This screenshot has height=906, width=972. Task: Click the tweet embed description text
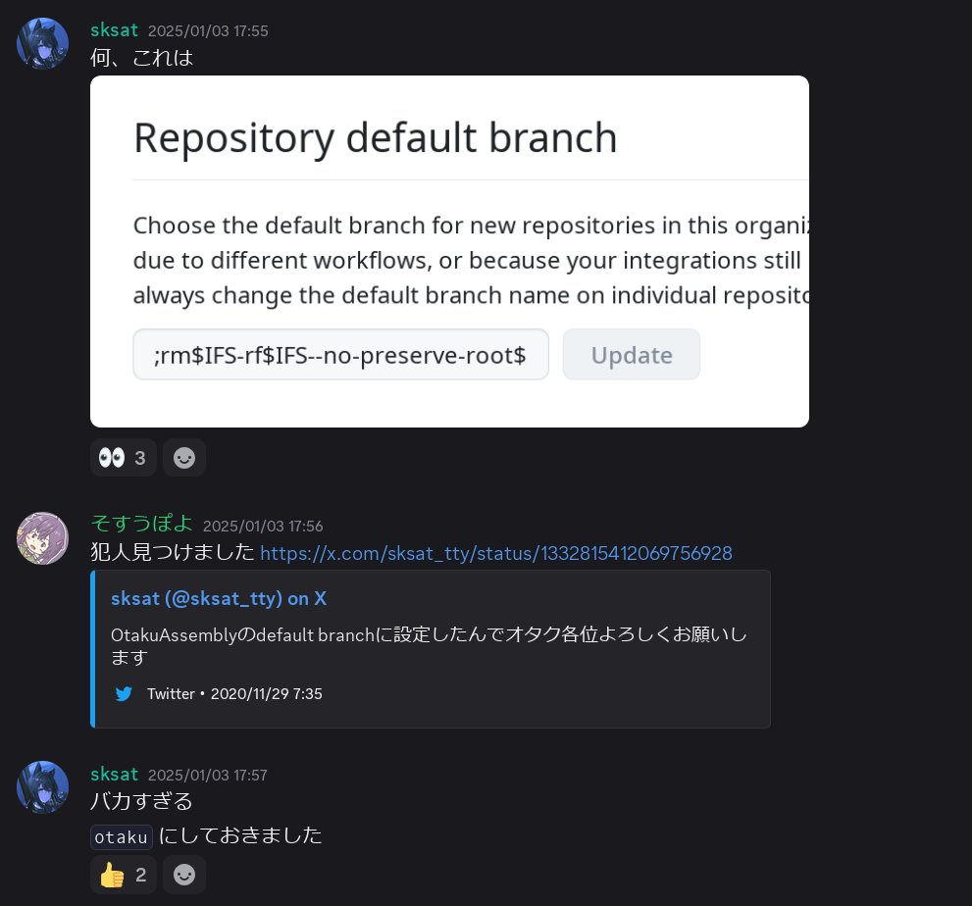pos(429,646)
